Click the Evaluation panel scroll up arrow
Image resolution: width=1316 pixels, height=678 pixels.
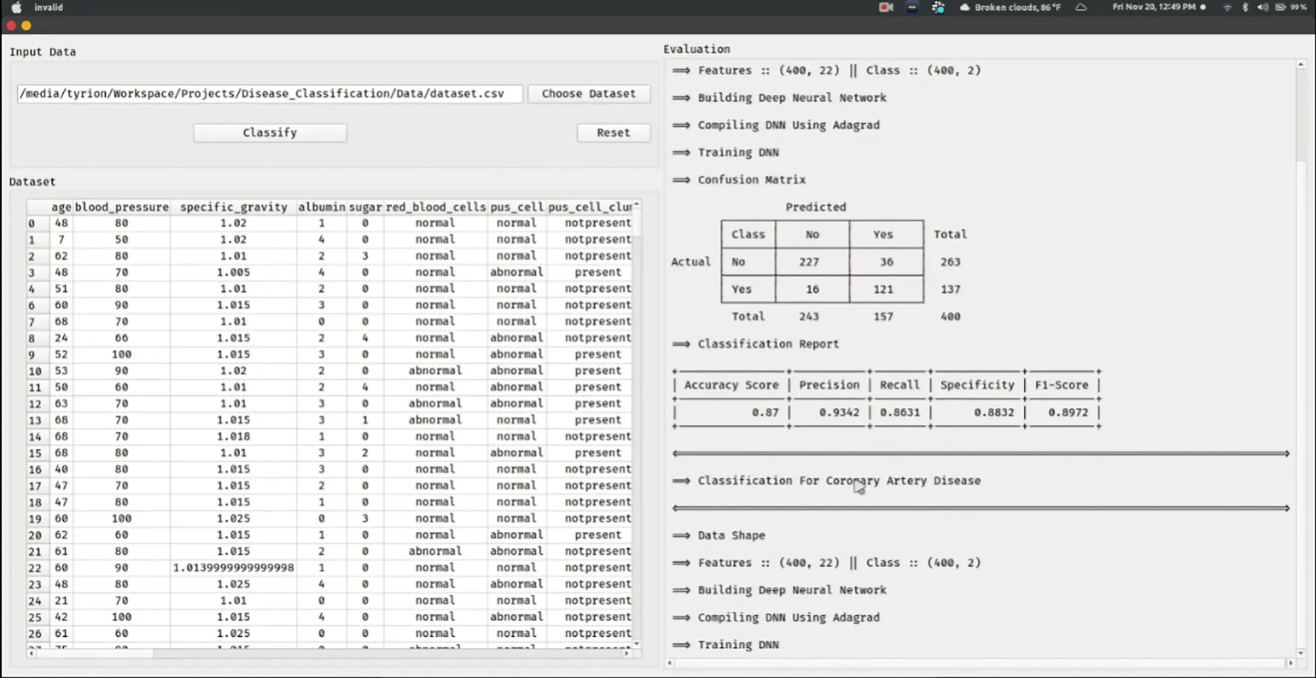[1300, 64]
